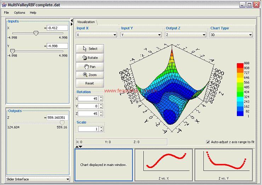
Task: Click the Java application icon in title bar
Action: [4, 4]
